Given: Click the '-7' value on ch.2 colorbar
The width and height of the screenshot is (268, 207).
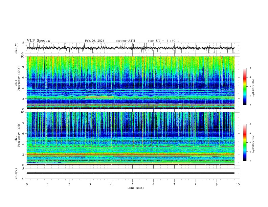Looking at the screenshot, I should (x=249, y=161).
